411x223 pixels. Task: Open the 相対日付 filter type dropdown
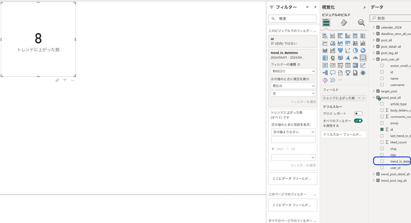click(293, 71)
